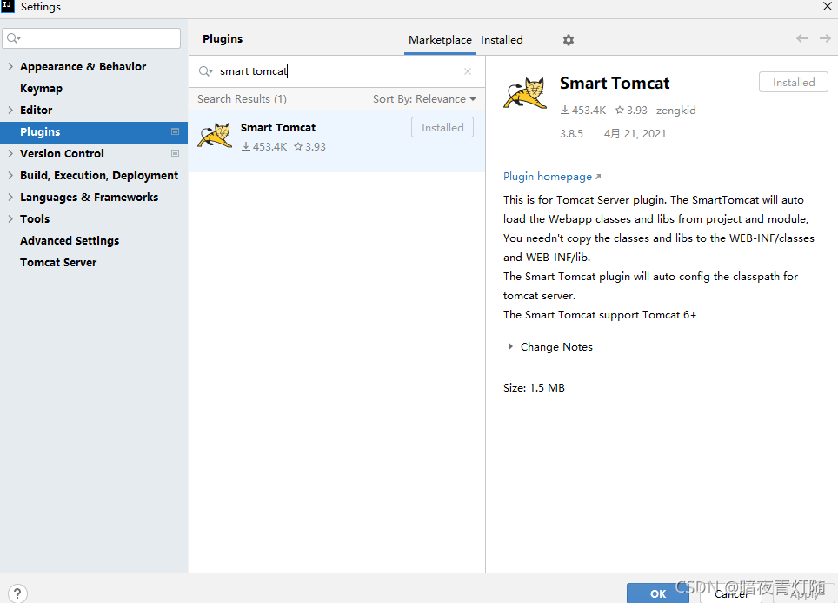Switch to the Marketplace tab

pos(440,40)
